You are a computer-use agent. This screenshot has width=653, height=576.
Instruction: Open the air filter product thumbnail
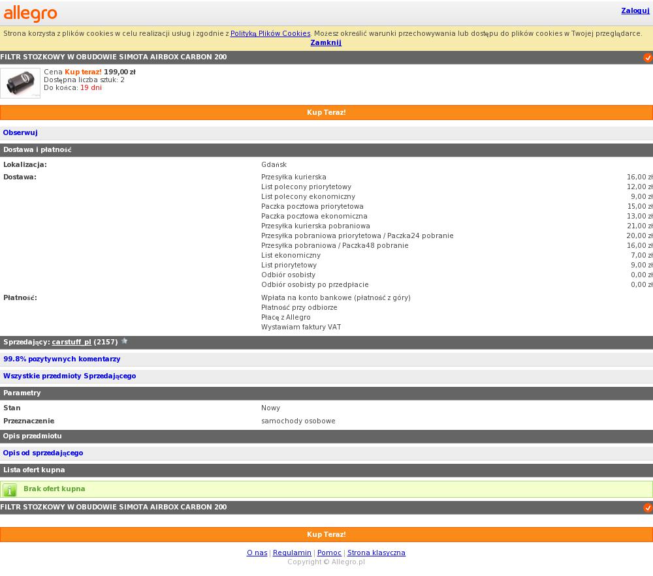pos(20,83)
